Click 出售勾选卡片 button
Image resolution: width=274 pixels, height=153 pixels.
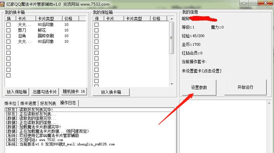point(45,92)
